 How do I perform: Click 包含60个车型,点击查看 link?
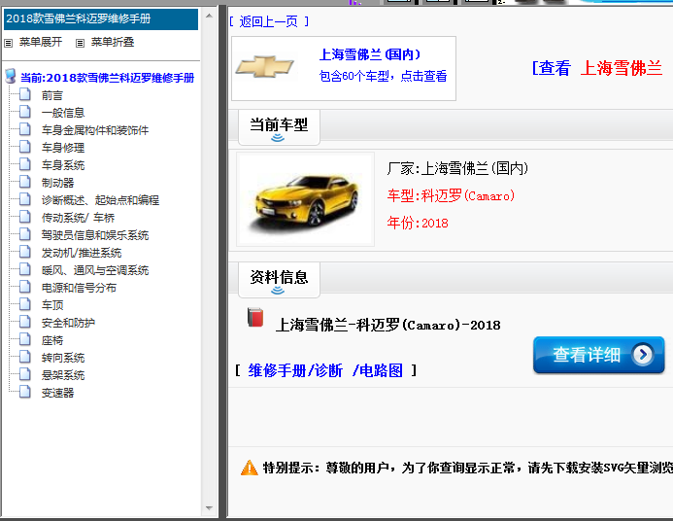point(383,76)
